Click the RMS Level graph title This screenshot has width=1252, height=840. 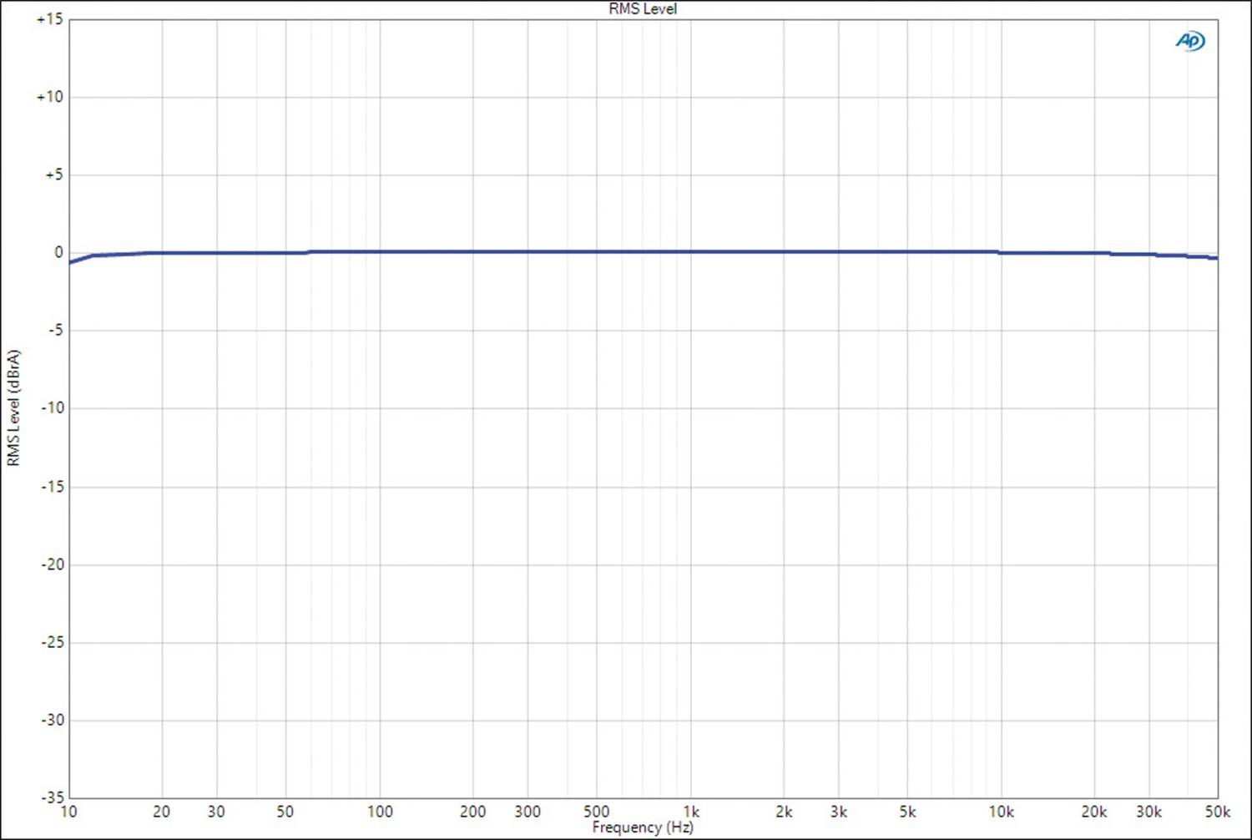point(643,9)
